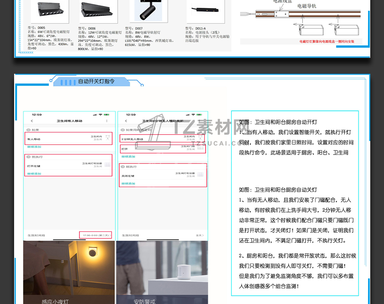384x304 pixels.
Task: Click the 安防警戒 photo thumbnail
Action: [x=162, y=272]
